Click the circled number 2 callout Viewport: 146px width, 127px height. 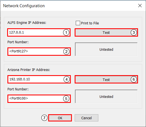(66, 52)
